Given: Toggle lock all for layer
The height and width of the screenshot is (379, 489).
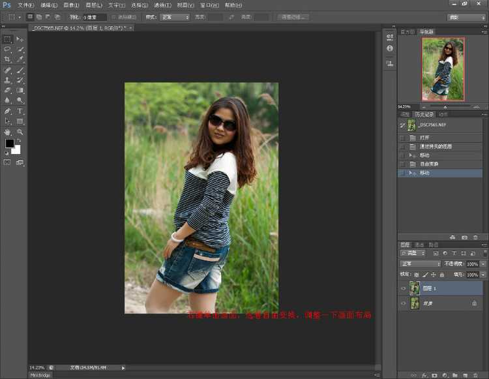Looking at the screenshot, I should pyautogui.click(x=442, y=275).
